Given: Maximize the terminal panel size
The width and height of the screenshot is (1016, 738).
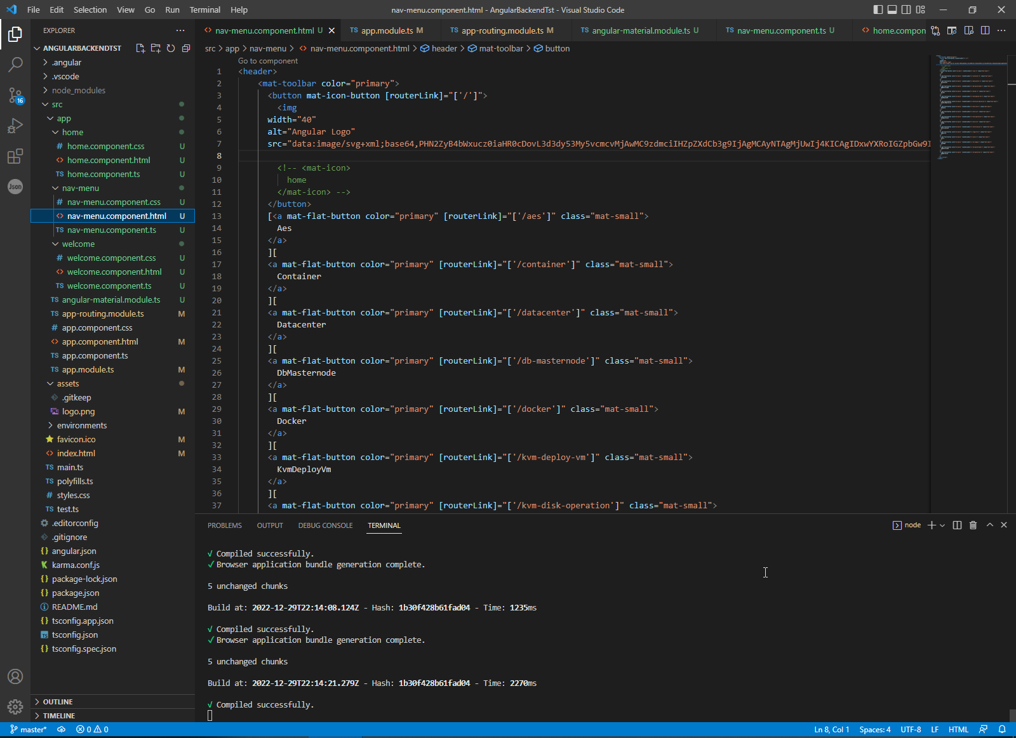Looking at the screenshot, I should tap(989, 525).
